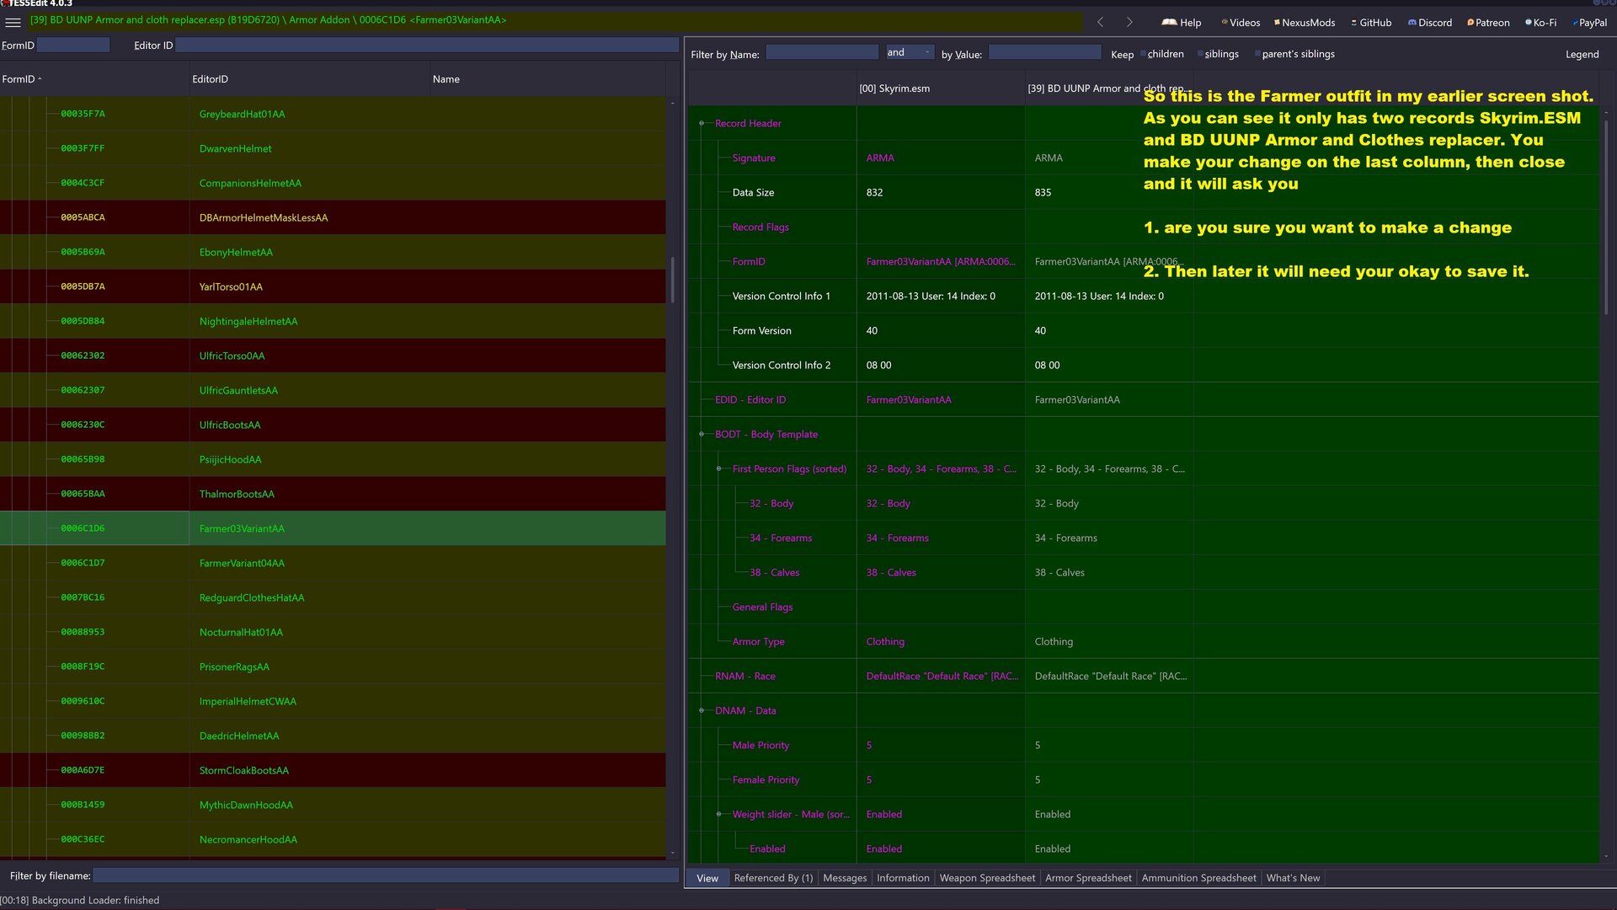Select the GreybeardHat01AA record
Screen dimensions: 1617x910
333,114
